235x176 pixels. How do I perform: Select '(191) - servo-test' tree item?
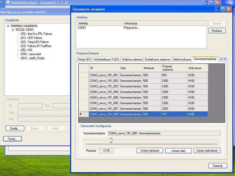click(x=31, y=54)
